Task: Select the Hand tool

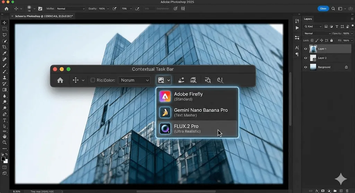Action: pyautogui.click(x=5, y=136)
